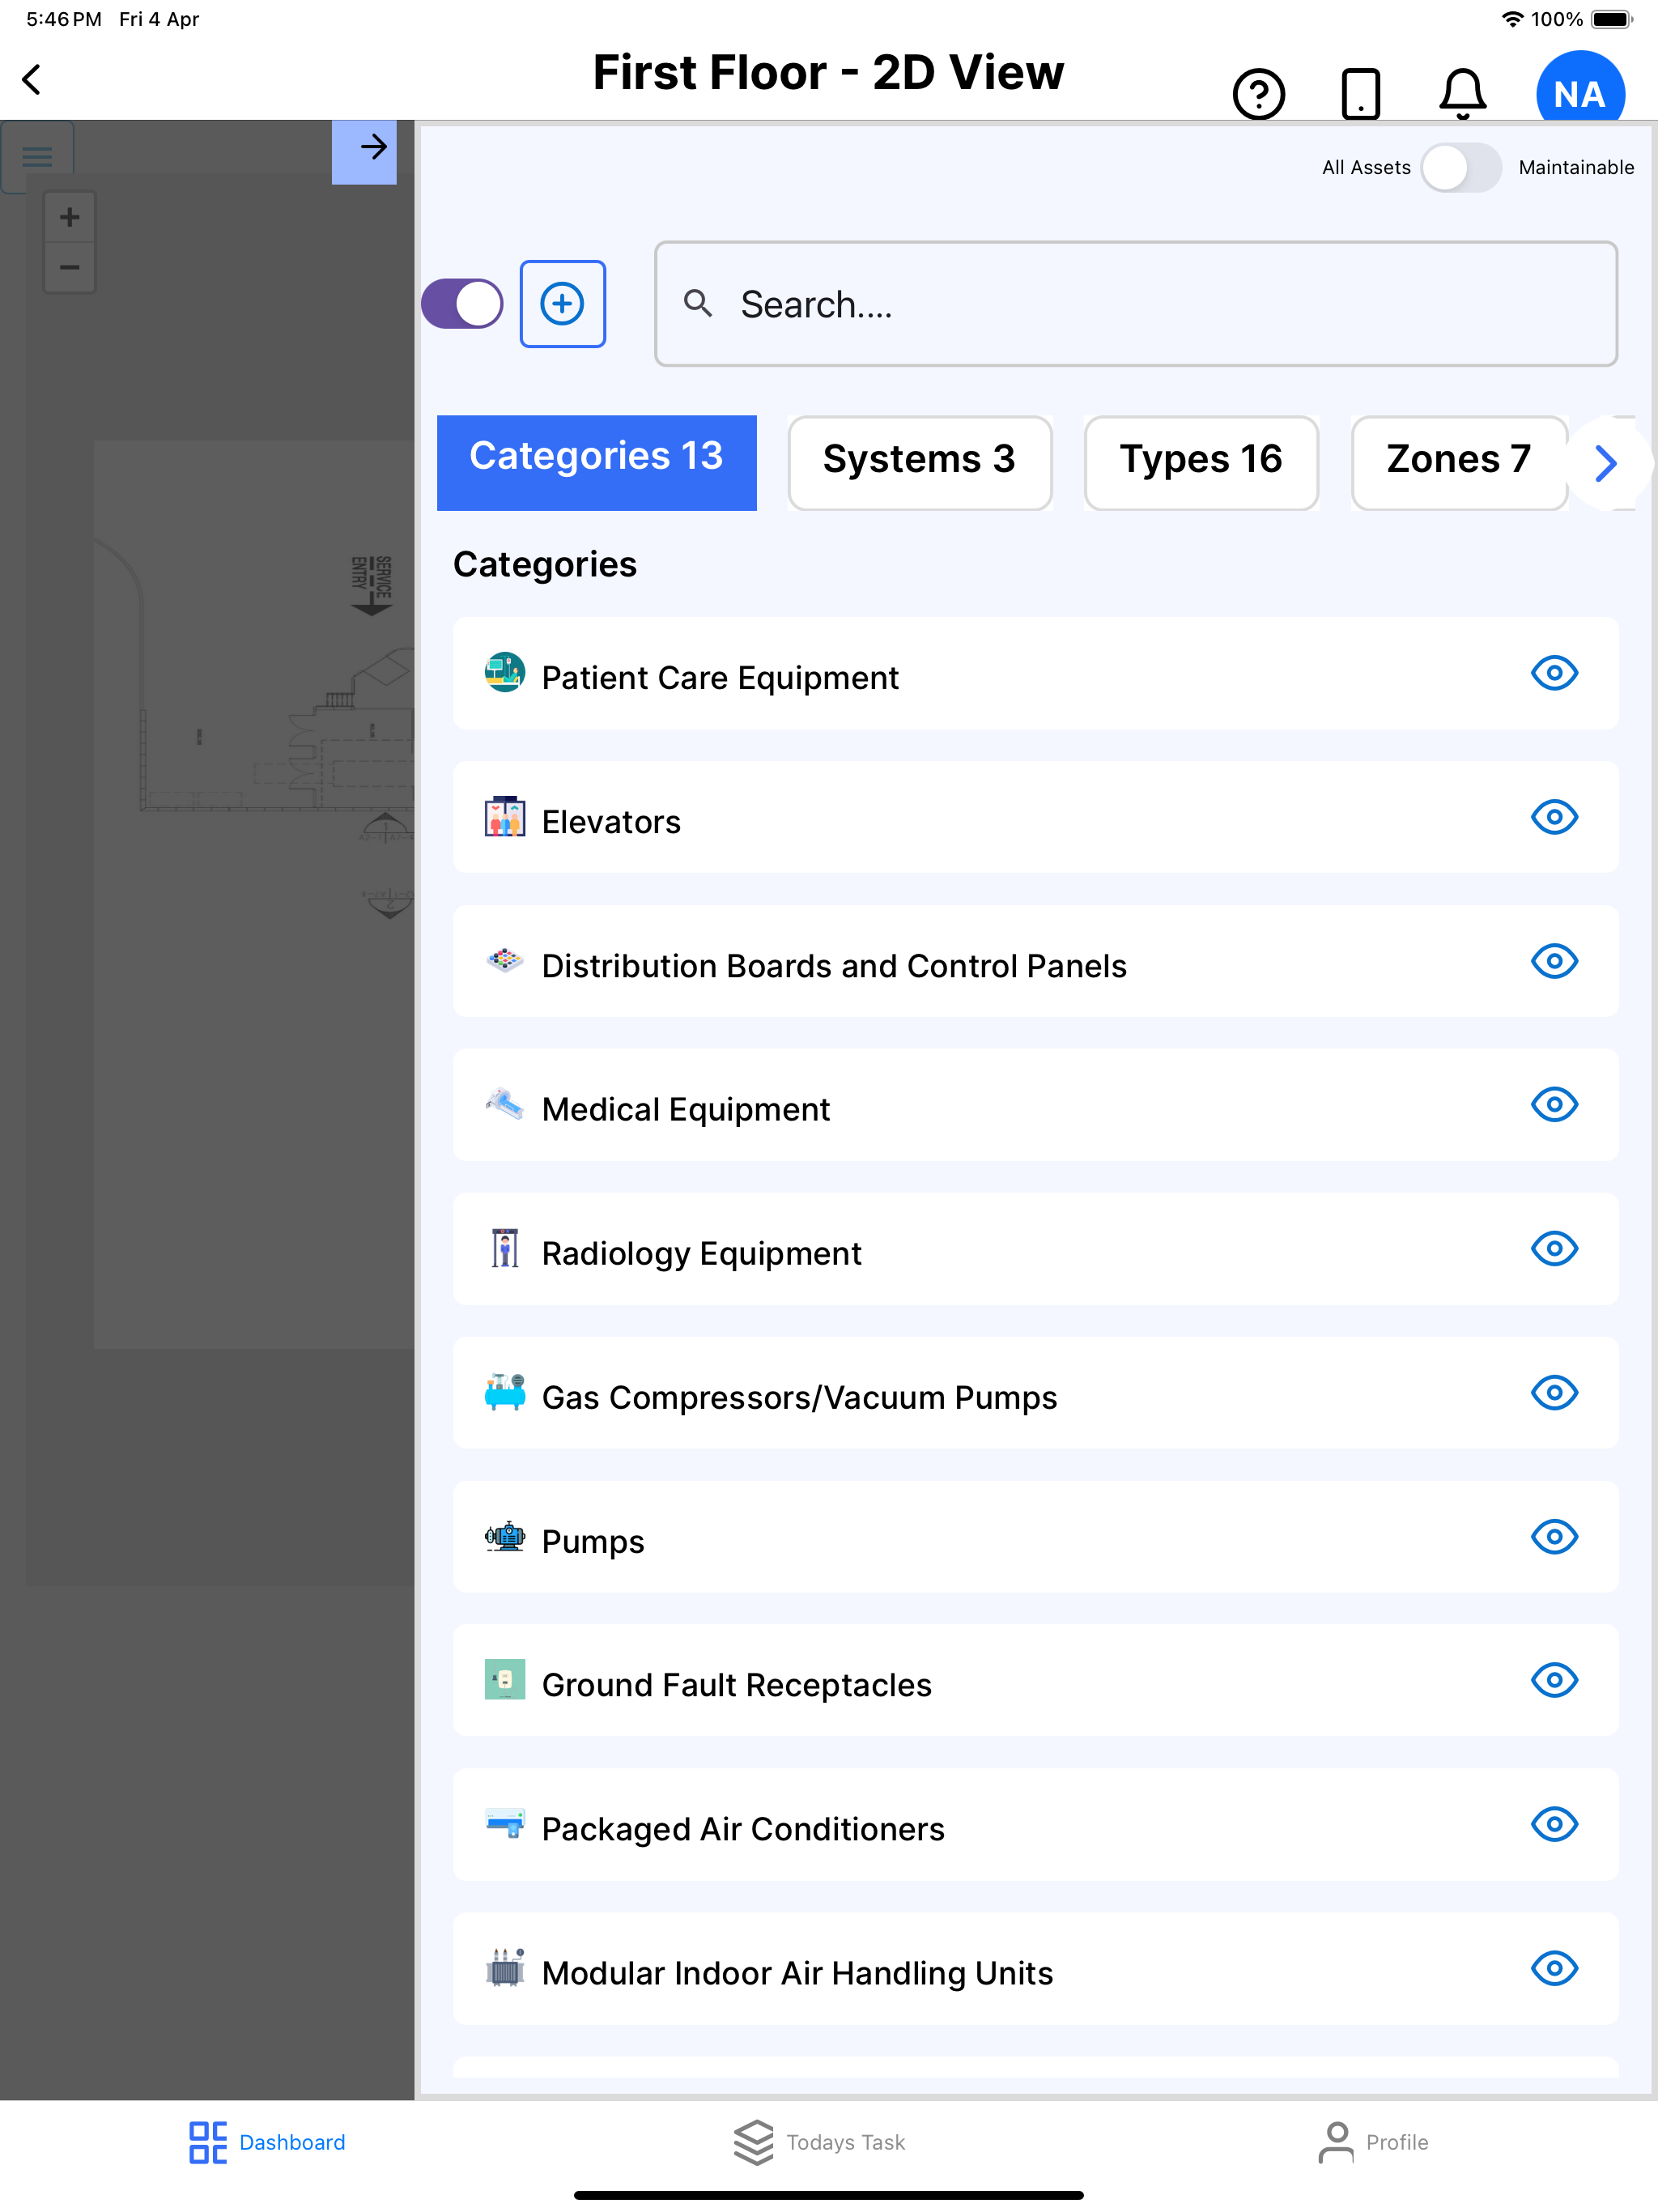Go back with the header back arrow
The width and height of the screenshot is (1658, 2212).
[32, 79]
